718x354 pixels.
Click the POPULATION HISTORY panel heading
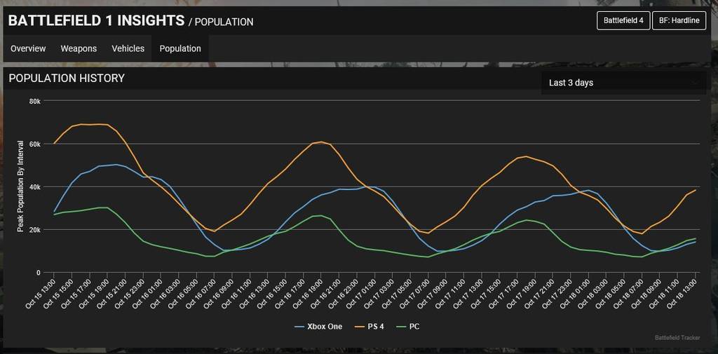coord(67,79)
